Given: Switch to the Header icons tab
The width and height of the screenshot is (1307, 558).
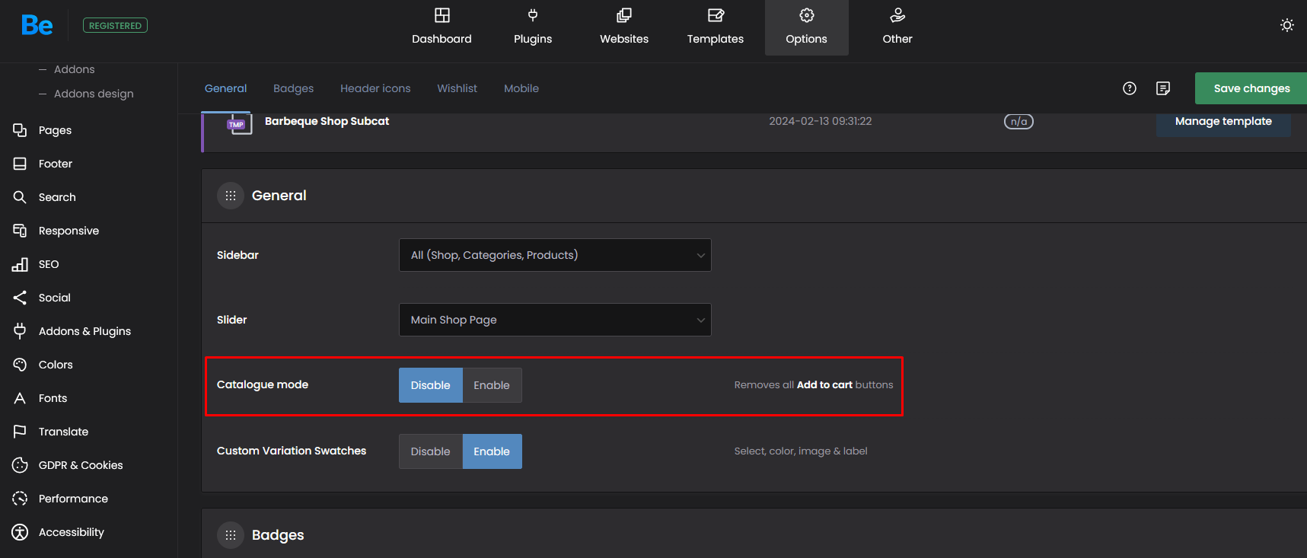Looking at the screenshot, I should [375, 88].
